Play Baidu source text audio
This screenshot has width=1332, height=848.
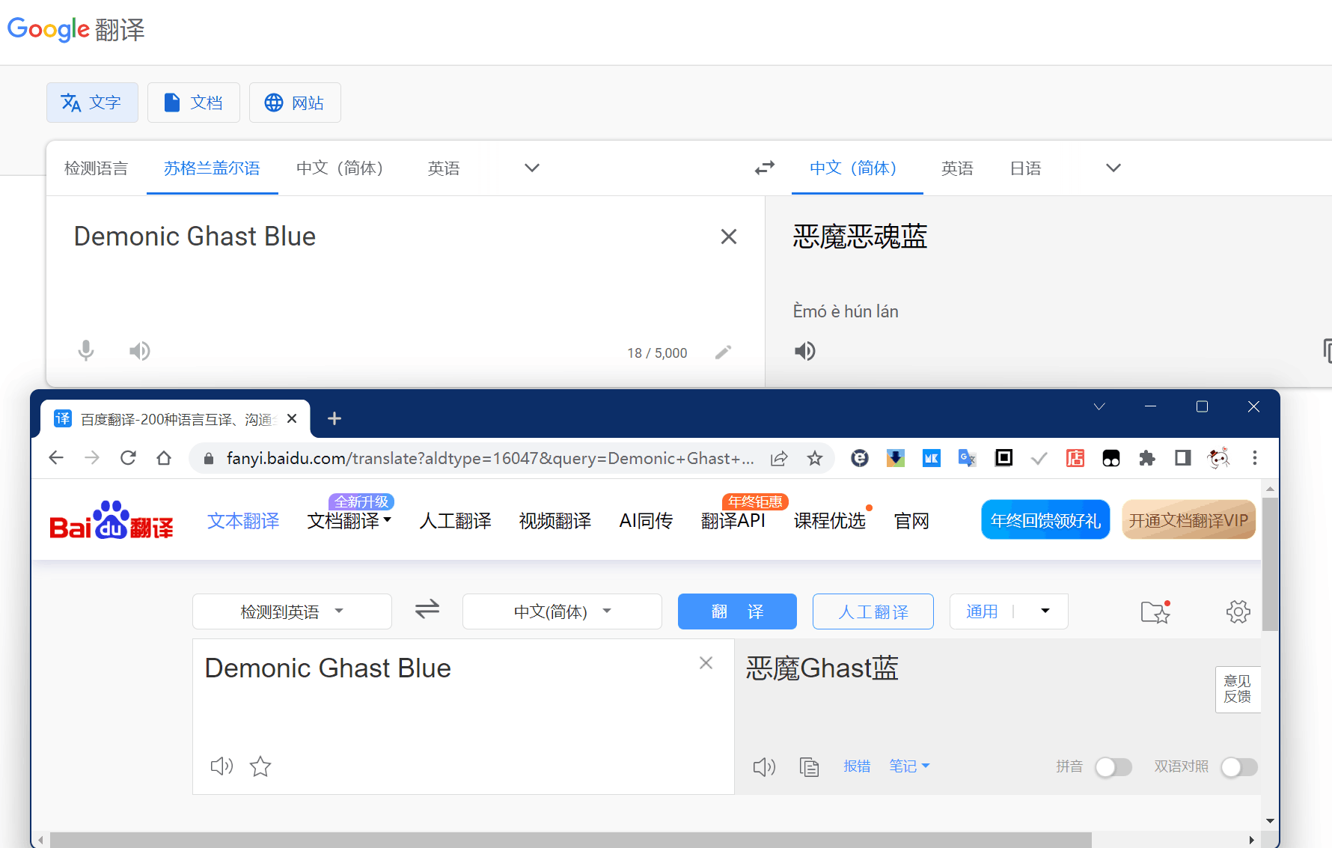pos(222,766)
